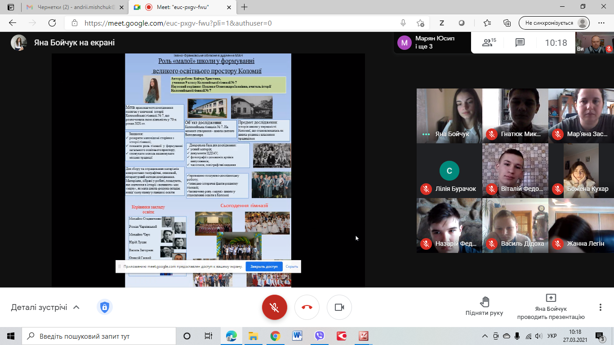Click the Windows taskbar search box
This screenshot has height=345, width=614.
coord(99,336)
